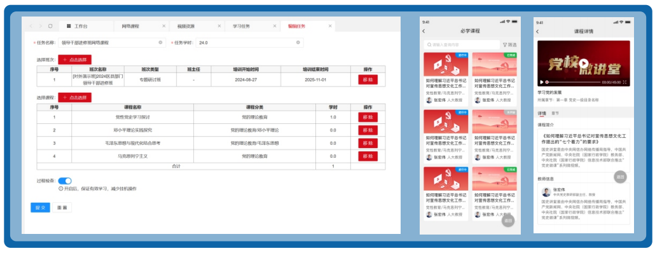Image resolution: width=655 pixels, height=253 pixels.
Task: Tap the 教师信息 heading
Action: [x=546, y=179]
